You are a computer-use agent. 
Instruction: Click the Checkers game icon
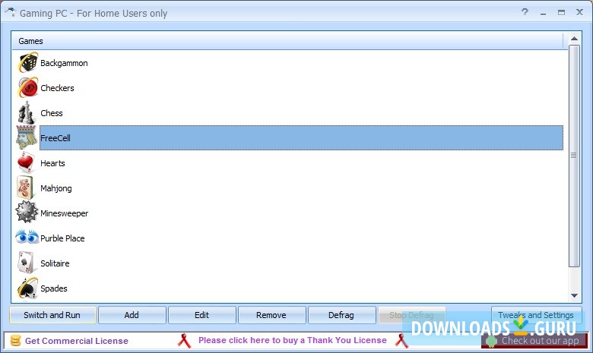27,87
